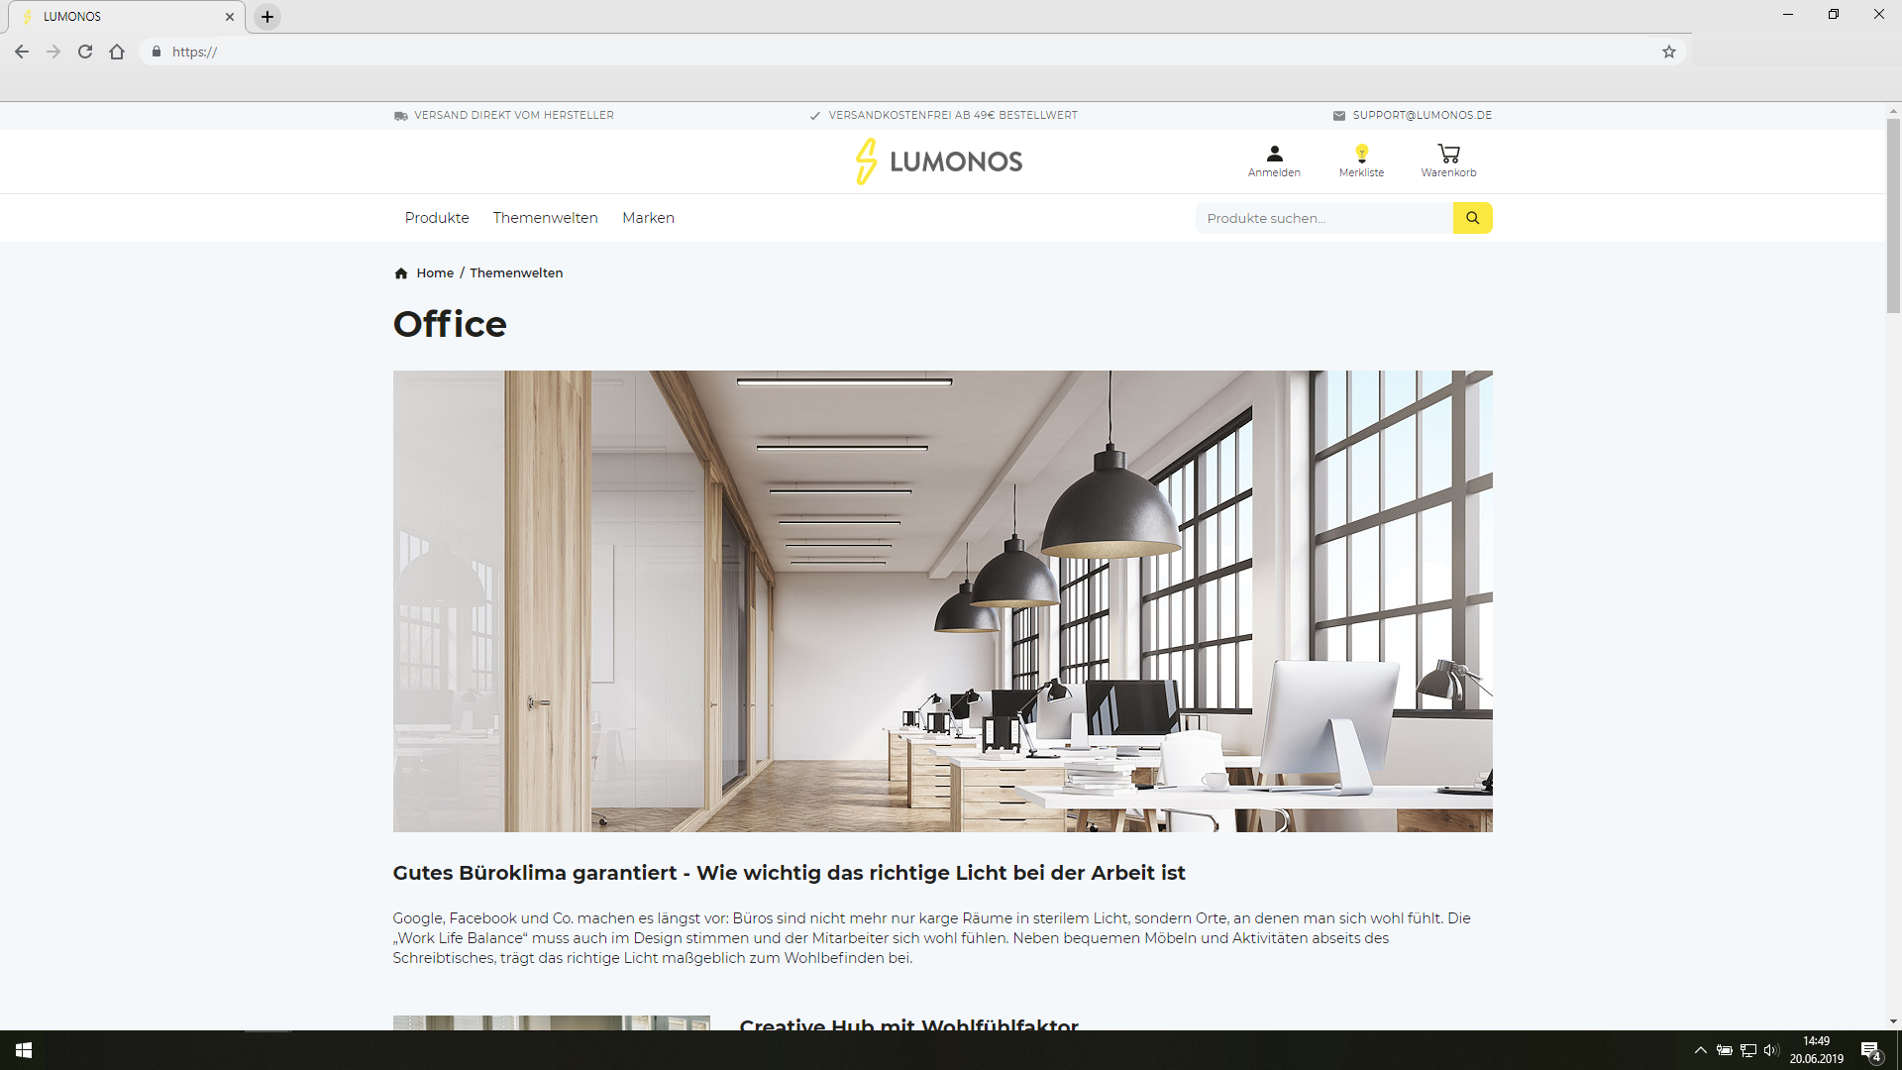This screenshot has width=1902, height=1070.
Task: Click the Home breadcrumb link
Action: click(435, 273)
